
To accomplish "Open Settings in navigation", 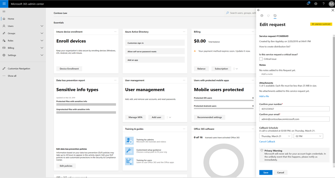I will click(12, 55).
